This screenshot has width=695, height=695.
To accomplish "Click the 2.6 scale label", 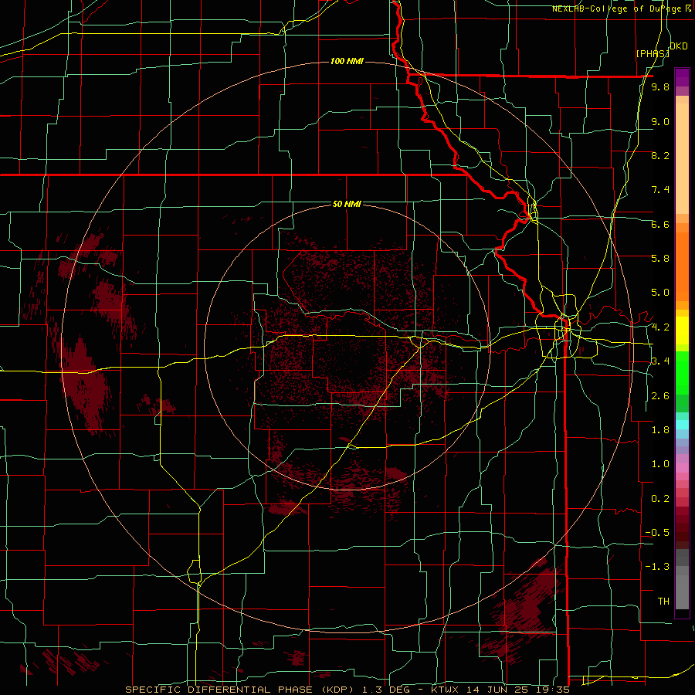I will [x=660, y=396].
